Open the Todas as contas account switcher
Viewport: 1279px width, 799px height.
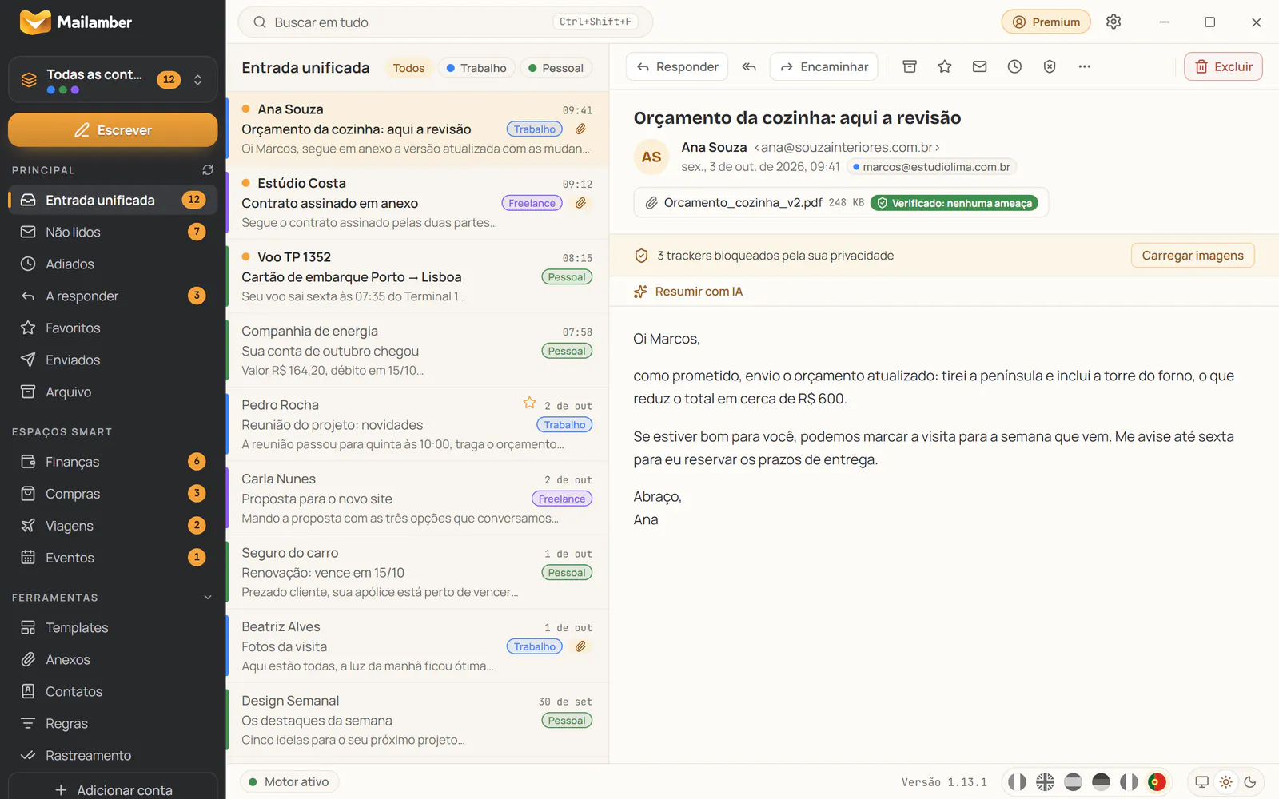click(x=113, y=80)
